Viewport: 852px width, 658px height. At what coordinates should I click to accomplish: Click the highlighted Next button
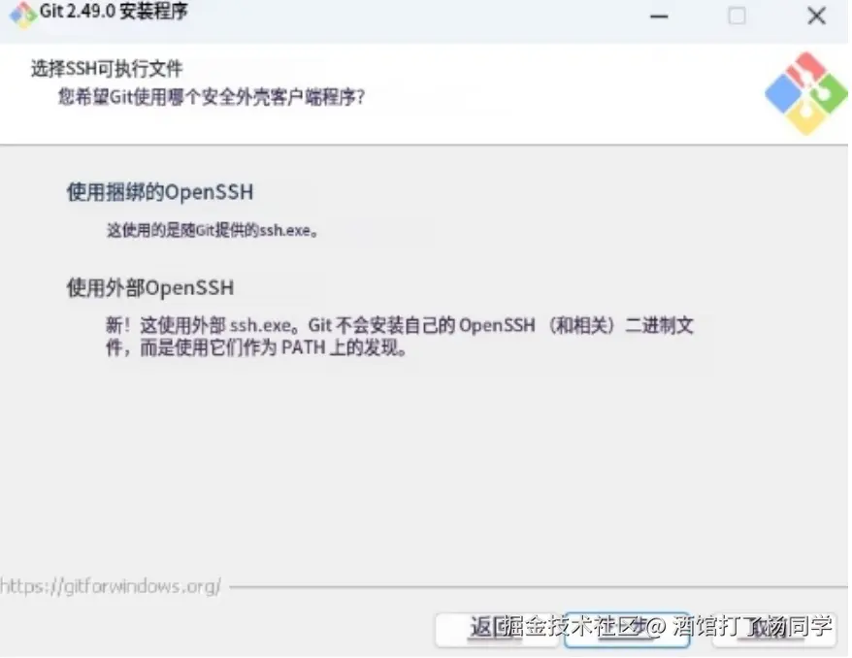627,630
